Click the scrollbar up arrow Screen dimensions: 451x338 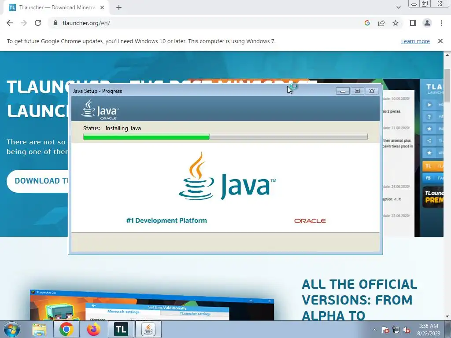point(447,55)
